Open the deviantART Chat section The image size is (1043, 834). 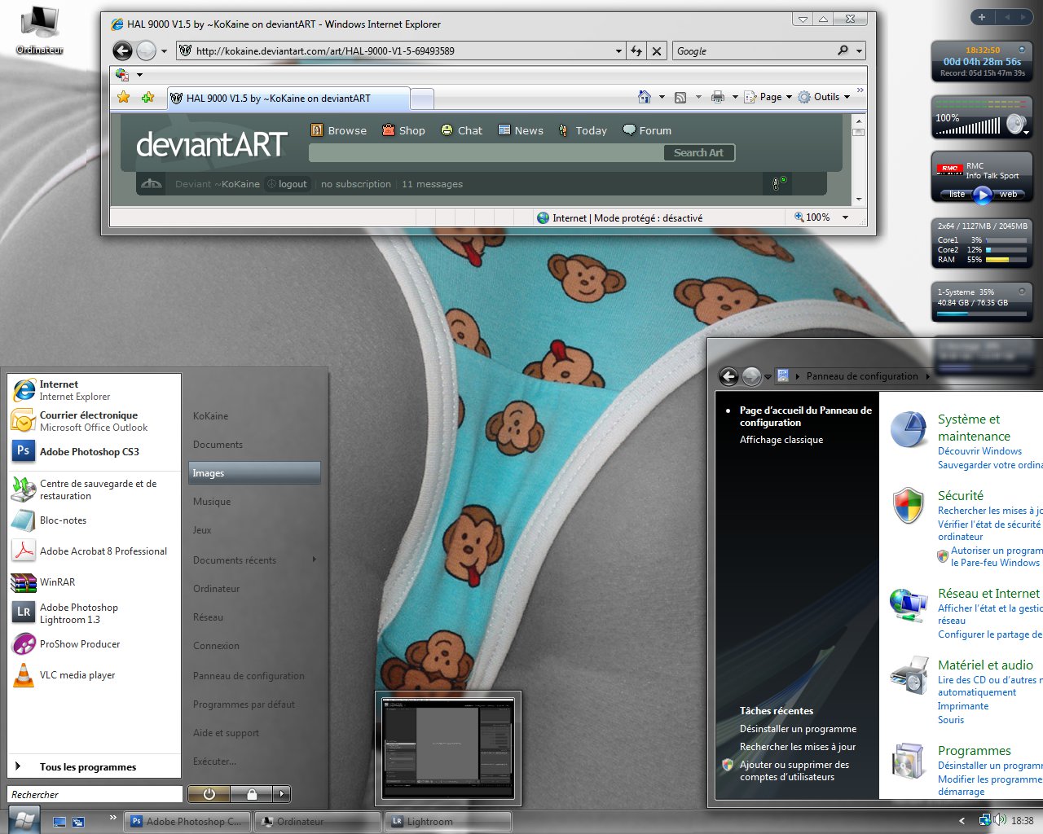461,130
